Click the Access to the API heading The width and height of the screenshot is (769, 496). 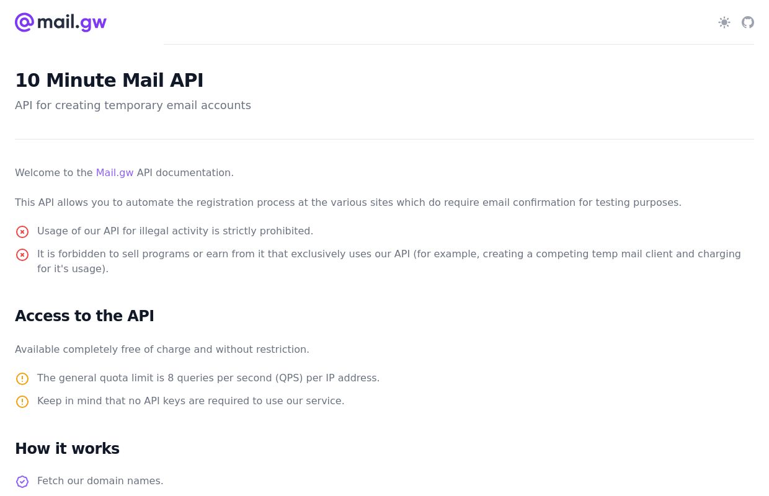click(84, 316)
